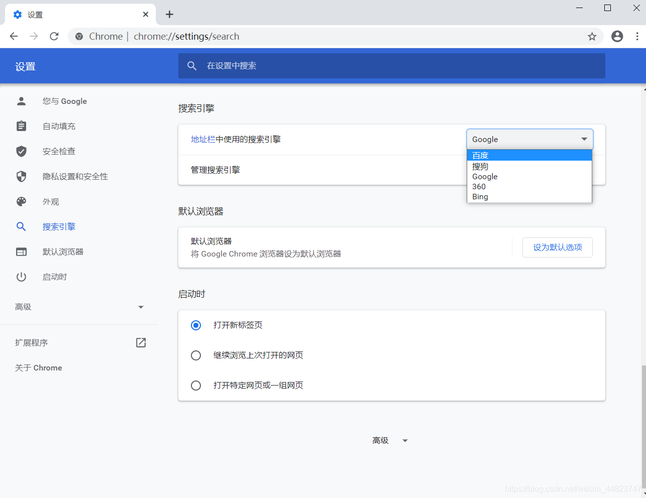Click the search engine dropdown showing Google
This screenshot has width=646, height=498.
530,139
